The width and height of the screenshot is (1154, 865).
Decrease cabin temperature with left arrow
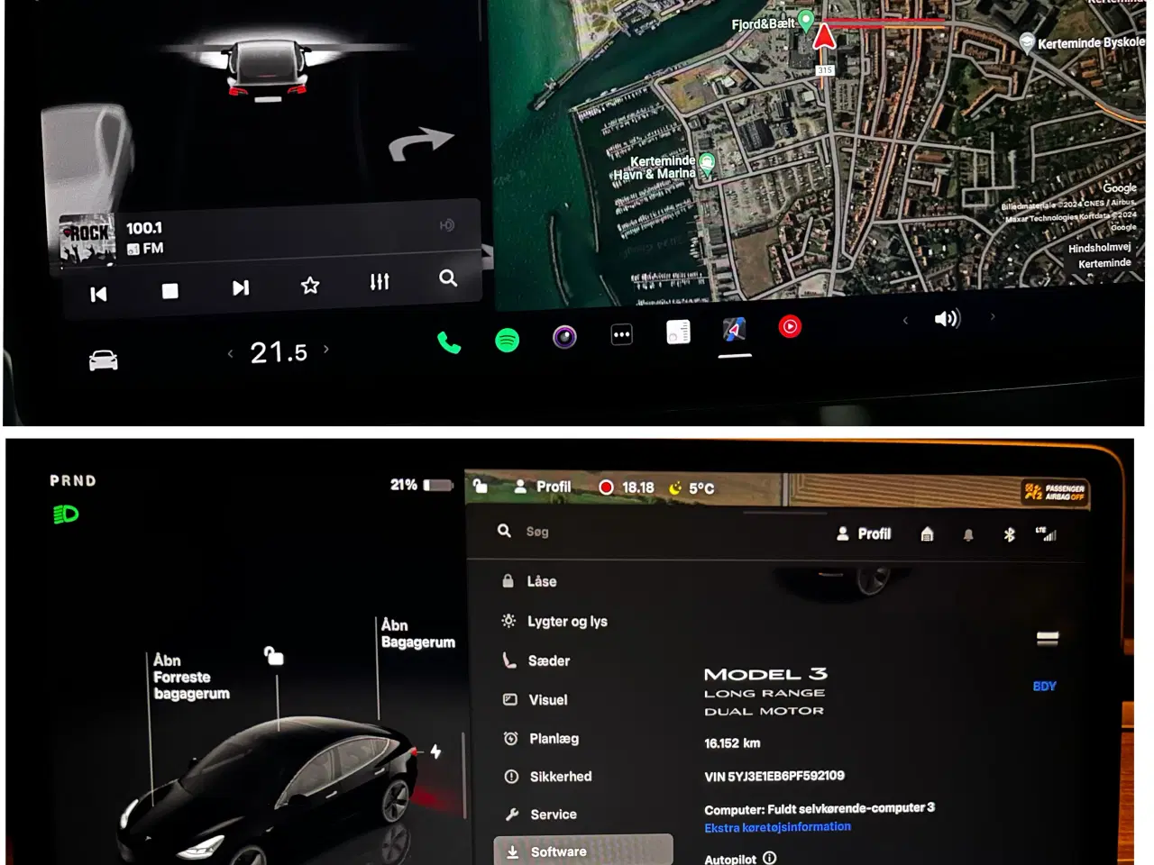point(231,353)
